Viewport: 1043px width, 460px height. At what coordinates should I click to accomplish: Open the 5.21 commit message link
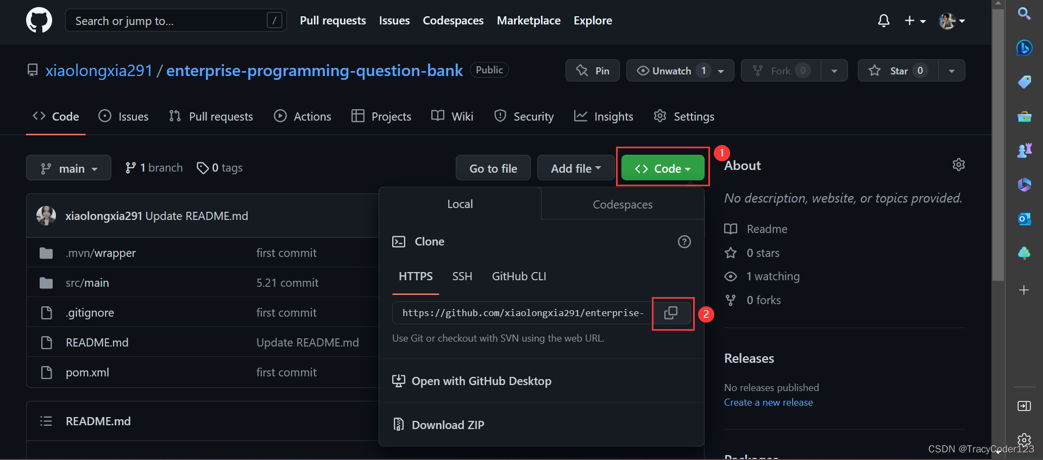(287, 283)
